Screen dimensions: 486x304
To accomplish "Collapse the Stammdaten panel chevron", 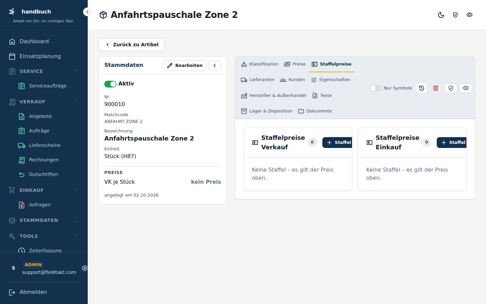I will pyautogui.click(x=215, y=66).
